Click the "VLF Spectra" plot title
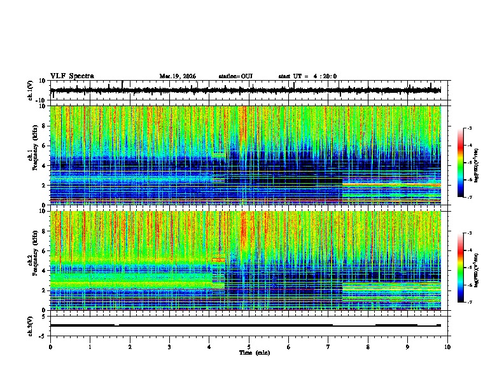504x389 pixels. pos(72,76)
